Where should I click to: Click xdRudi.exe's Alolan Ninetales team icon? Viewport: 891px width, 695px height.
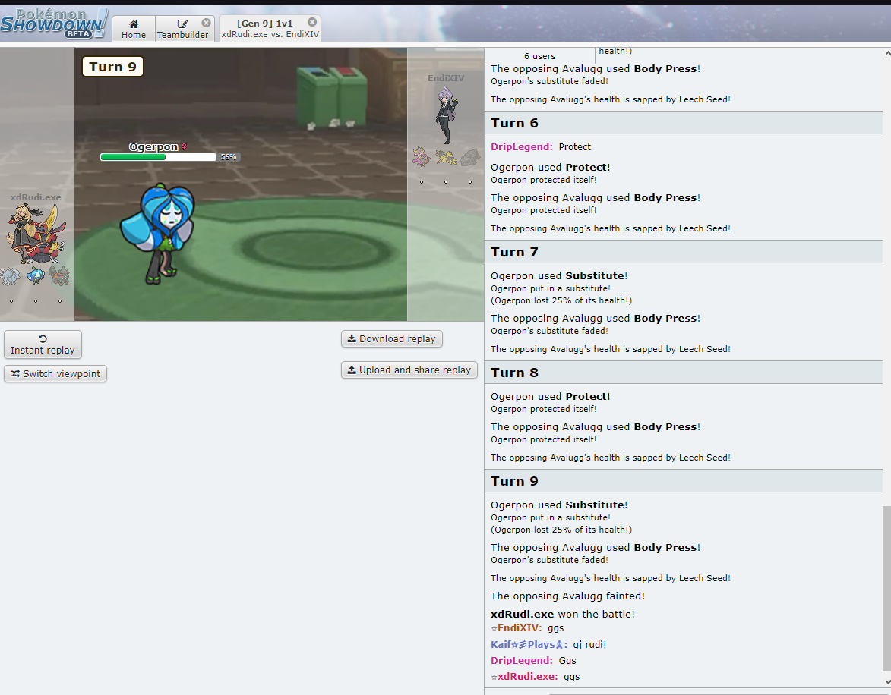click(10, 276)
